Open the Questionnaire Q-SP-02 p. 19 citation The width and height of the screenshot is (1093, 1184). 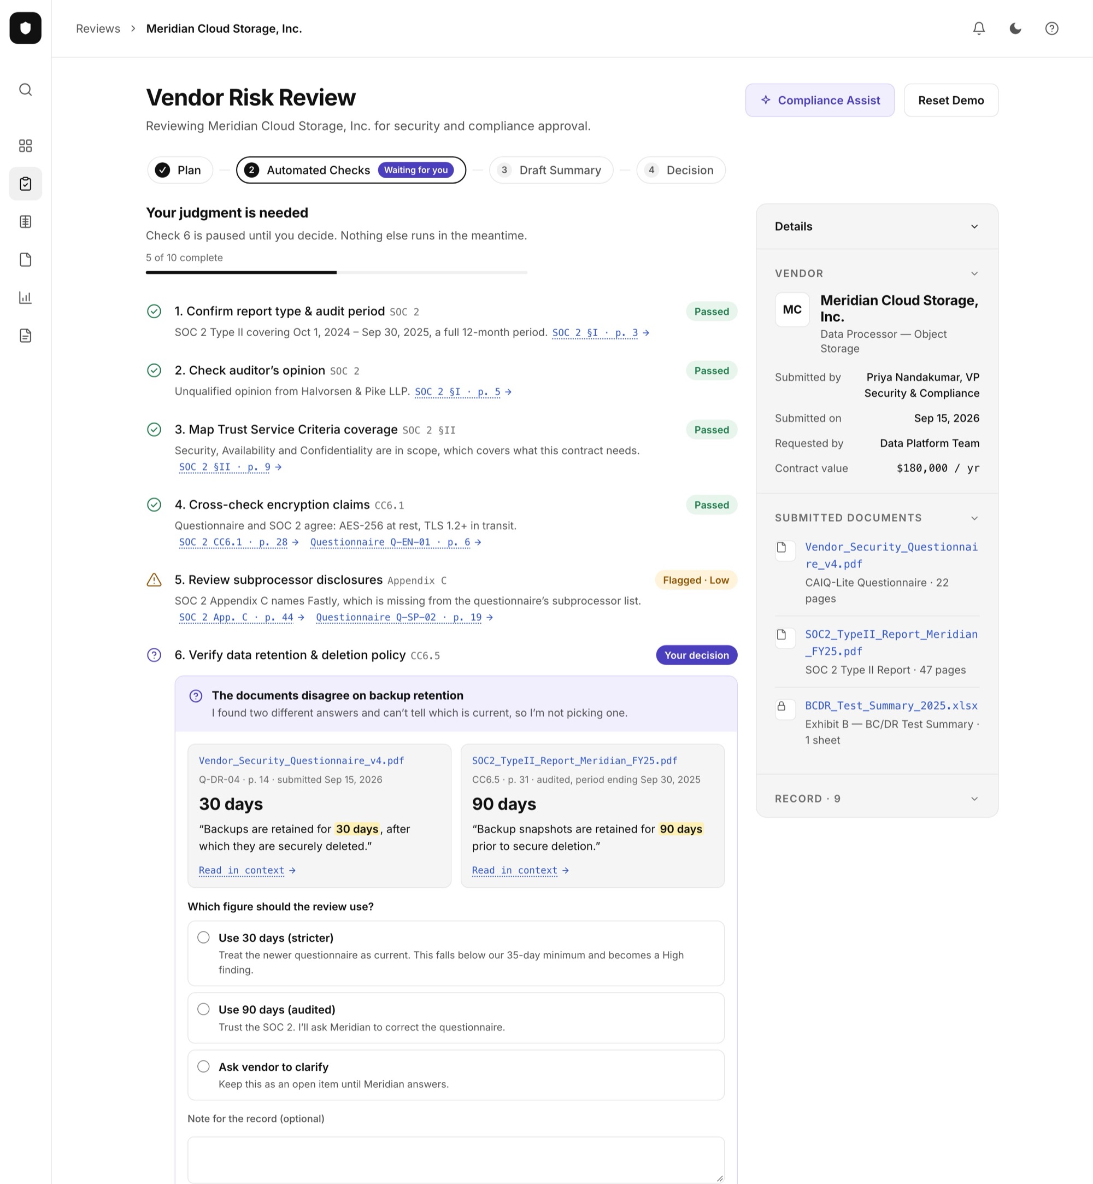tap(404, 617)
